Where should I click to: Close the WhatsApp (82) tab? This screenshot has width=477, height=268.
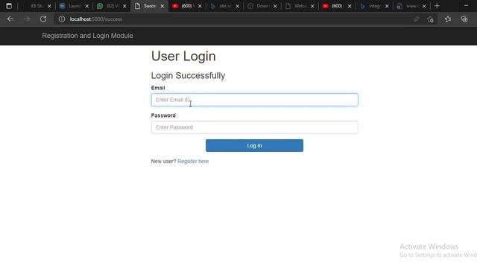point(124,6)
